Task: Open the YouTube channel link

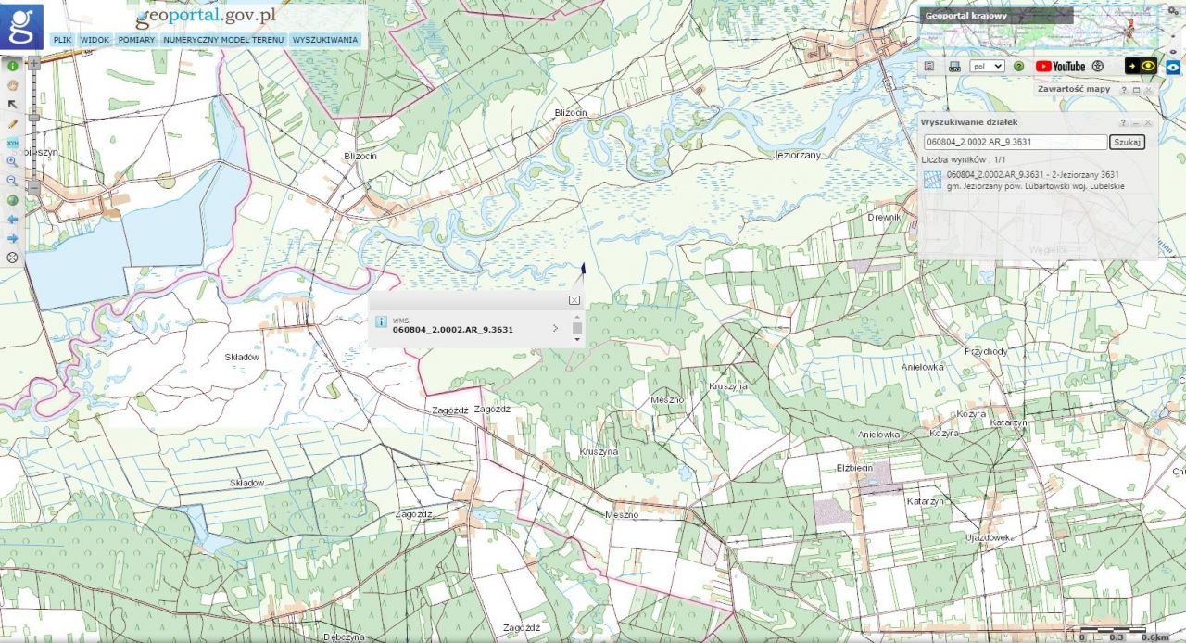Action: pyautogui.click(x=1060, y=67)
